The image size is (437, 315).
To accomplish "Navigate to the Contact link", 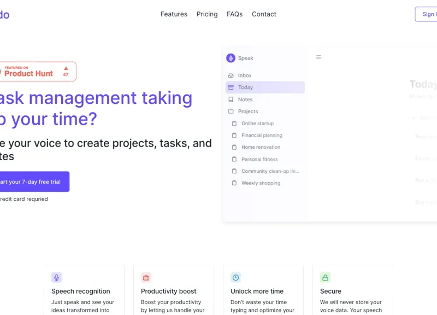I will pos(264,14).
